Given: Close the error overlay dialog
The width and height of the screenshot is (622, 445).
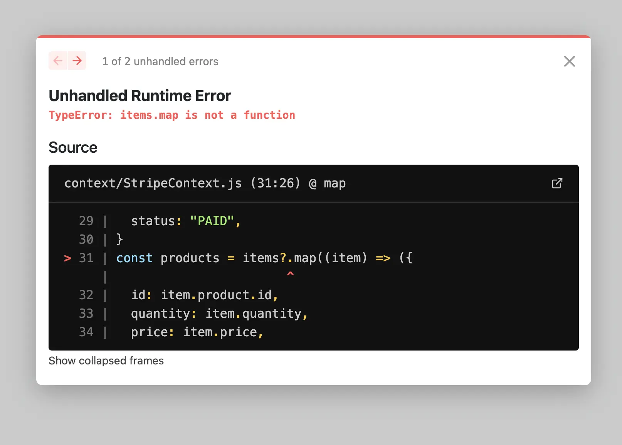Looking at the screenshot, I should (569, 61).
